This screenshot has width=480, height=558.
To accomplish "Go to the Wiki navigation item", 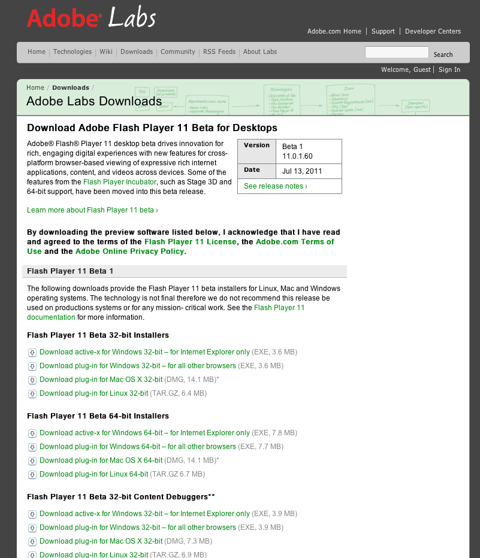I will 105,51.
